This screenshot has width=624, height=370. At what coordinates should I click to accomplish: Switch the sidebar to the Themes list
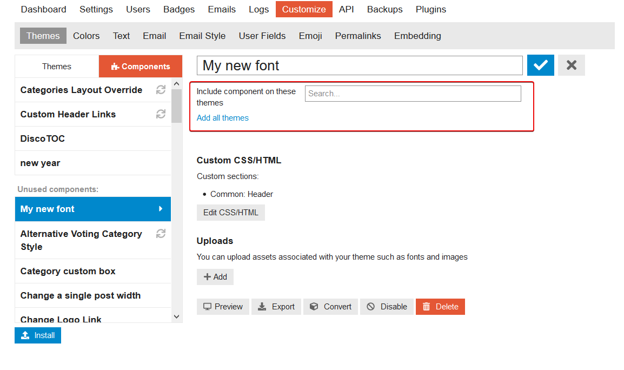pos(57,67)
